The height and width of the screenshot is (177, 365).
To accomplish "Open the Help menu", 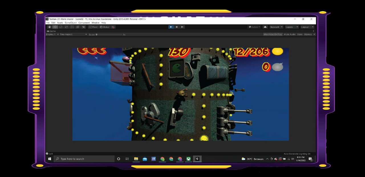I will tap(104, 23).
